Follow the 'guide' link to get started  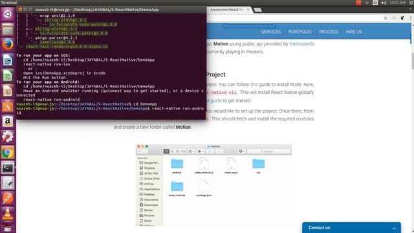(216, 101)
